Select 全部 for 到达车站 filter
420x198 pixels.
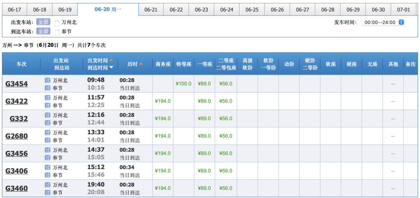43,32
